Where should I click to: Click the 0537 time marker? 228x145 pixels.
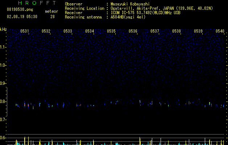155,31
